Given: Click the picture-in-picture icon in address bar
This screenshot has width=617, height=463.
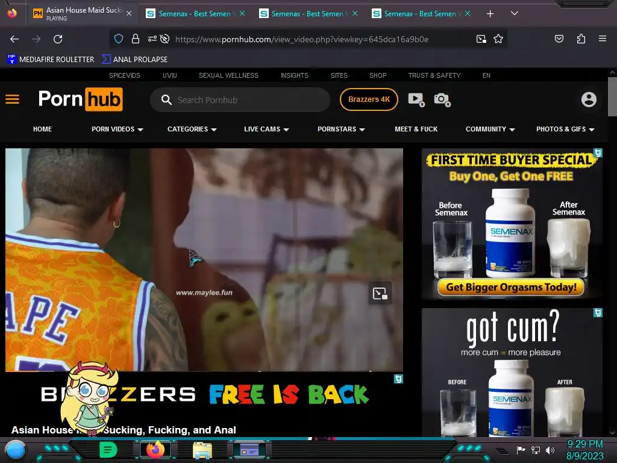Looking at the screenshot, I should [x=481, y=39].
